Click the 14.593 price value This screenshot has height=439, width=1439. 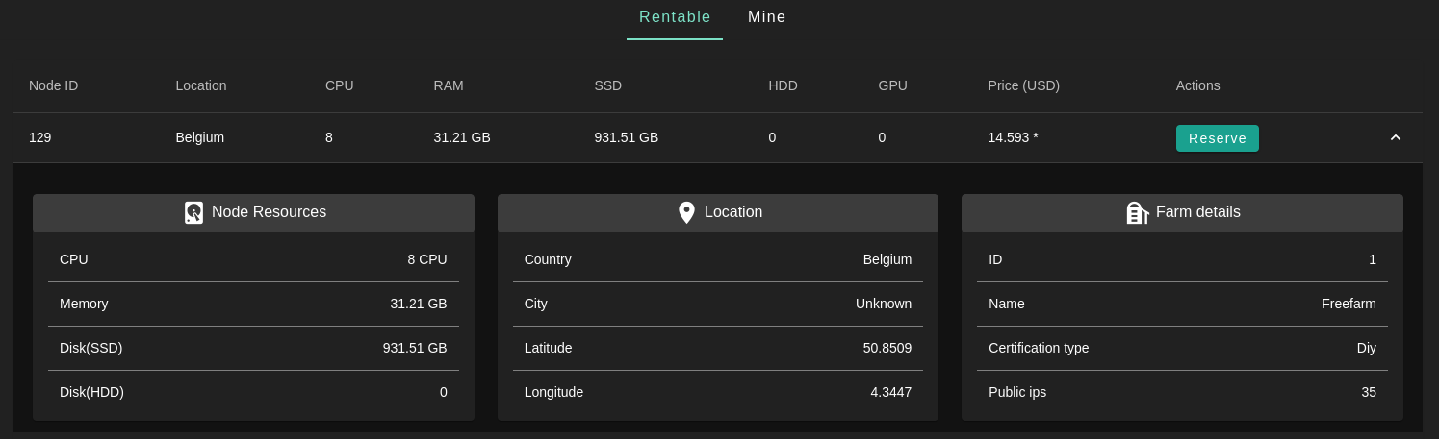1013,137
